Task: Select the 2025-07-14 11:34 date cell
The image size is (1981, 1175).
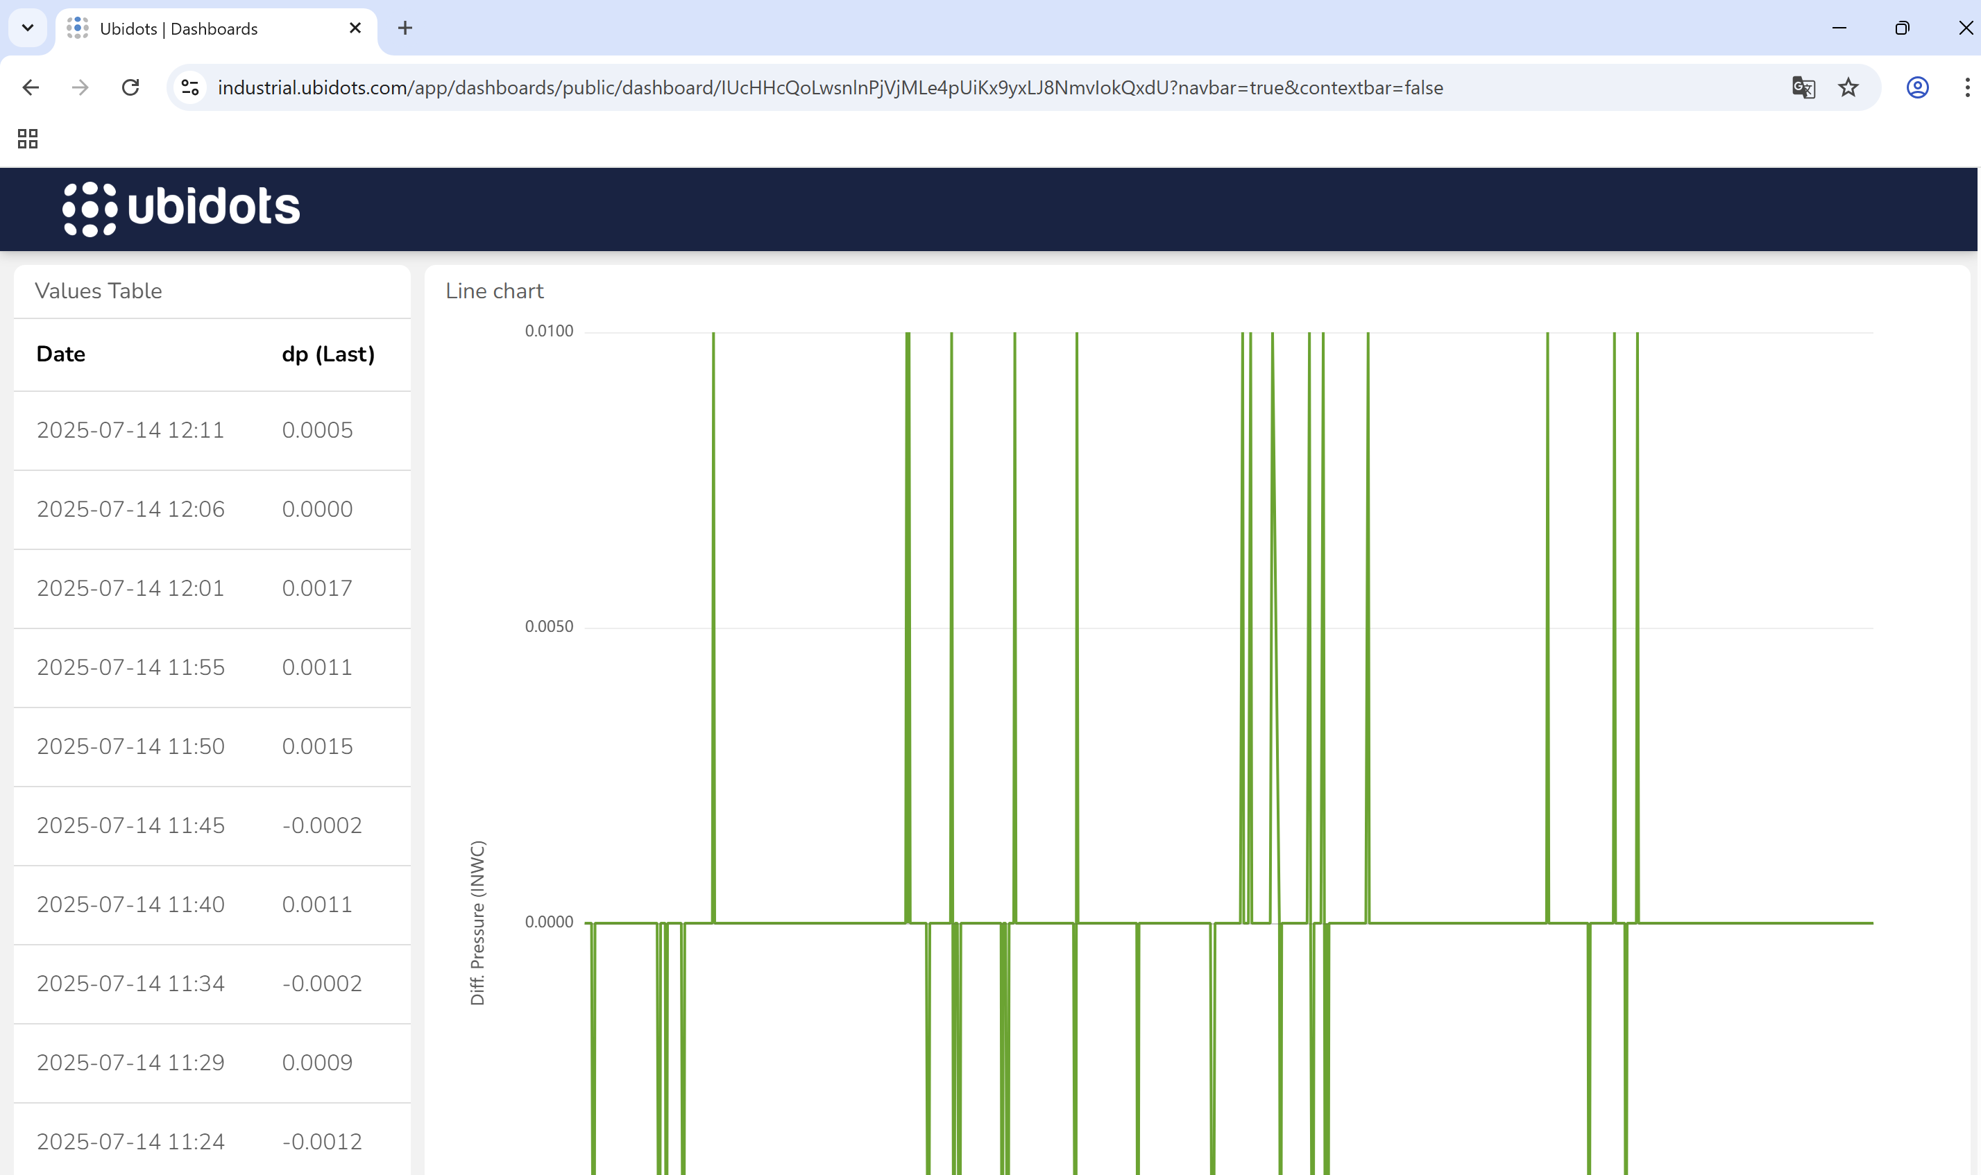Action: [x=130, y=984]
